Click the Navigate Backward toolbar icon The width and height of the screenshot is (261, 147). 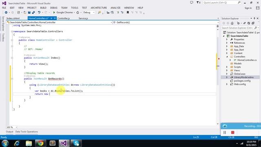click(x=6, y=13)
